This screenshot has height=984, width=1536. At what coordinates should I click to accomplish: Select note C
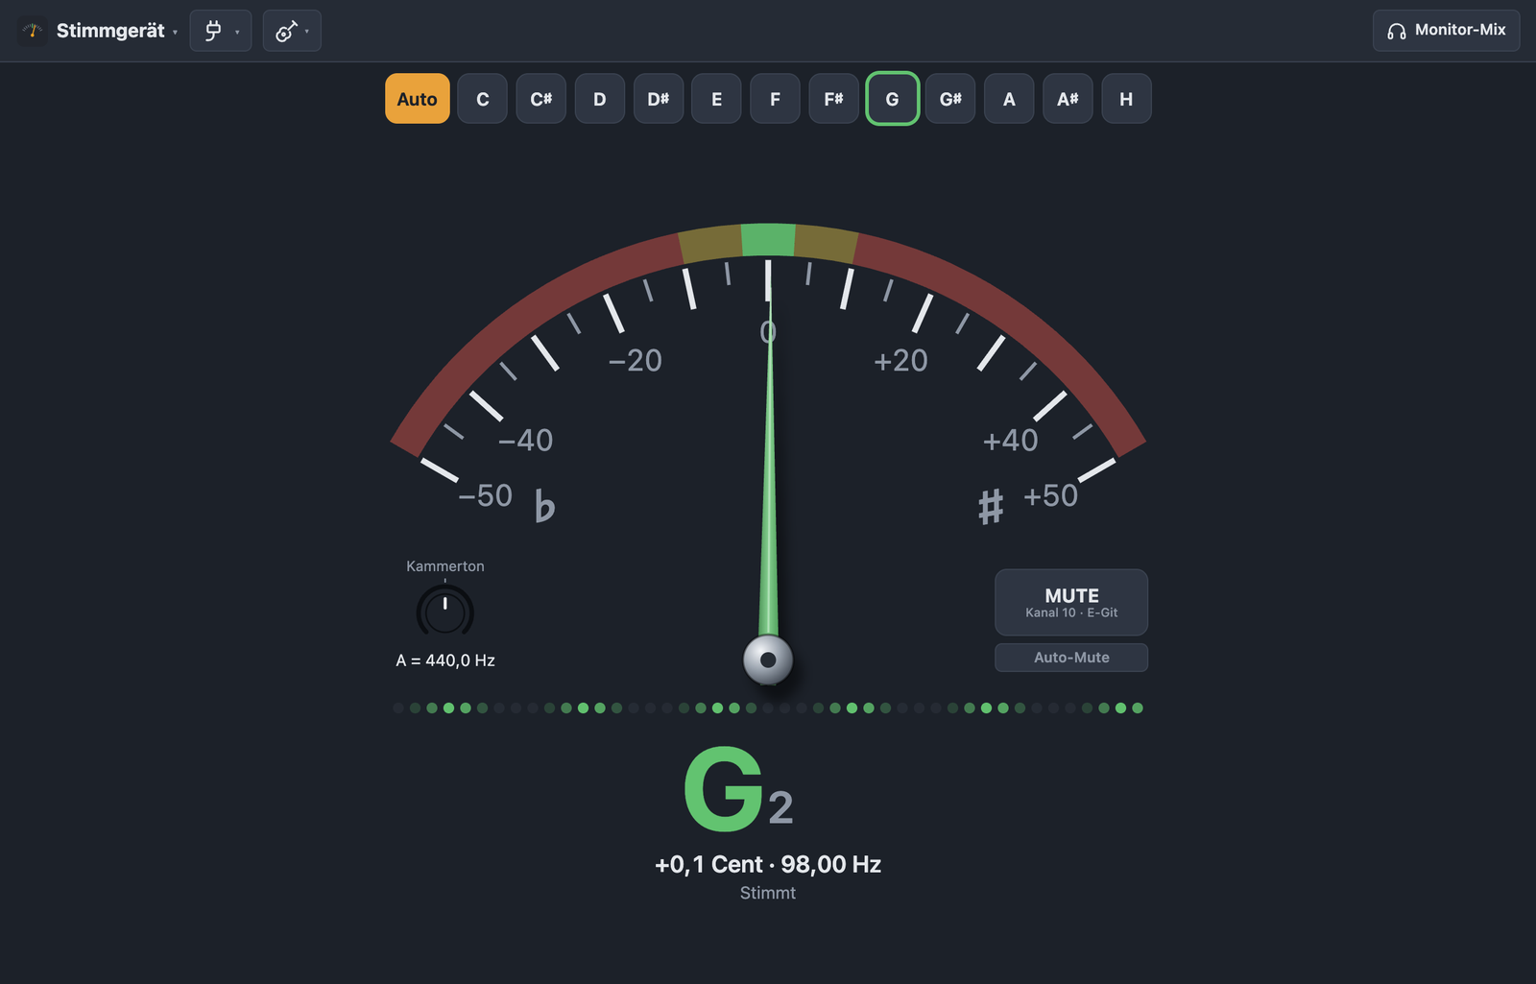click(x=483, y=99)
